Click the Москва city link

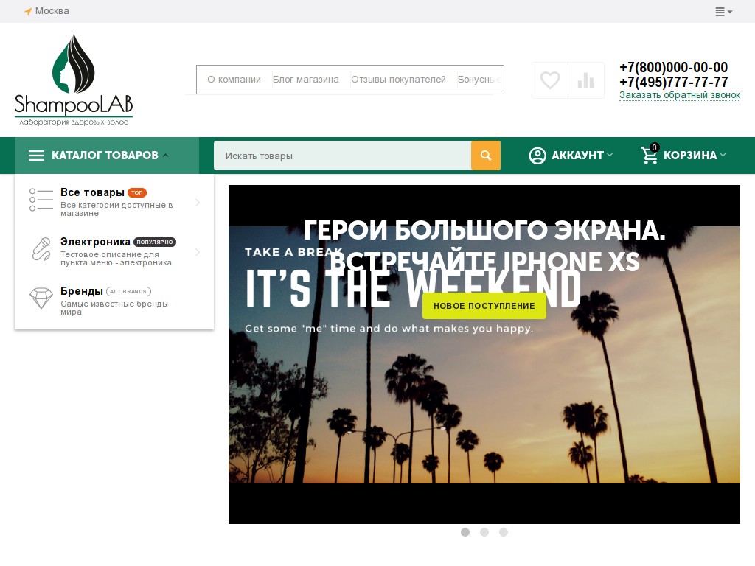click(52, 11)
